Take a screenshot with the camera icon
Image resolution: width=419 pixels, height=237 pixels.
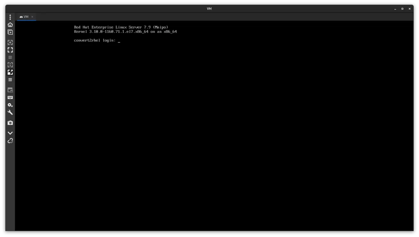[10, 122]
